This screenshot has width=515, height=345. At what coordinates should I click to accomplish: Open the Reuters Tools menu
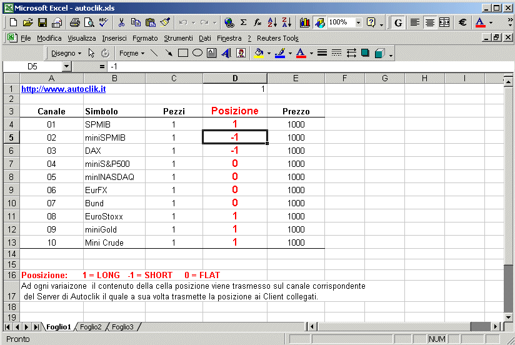tap(277, 38)
